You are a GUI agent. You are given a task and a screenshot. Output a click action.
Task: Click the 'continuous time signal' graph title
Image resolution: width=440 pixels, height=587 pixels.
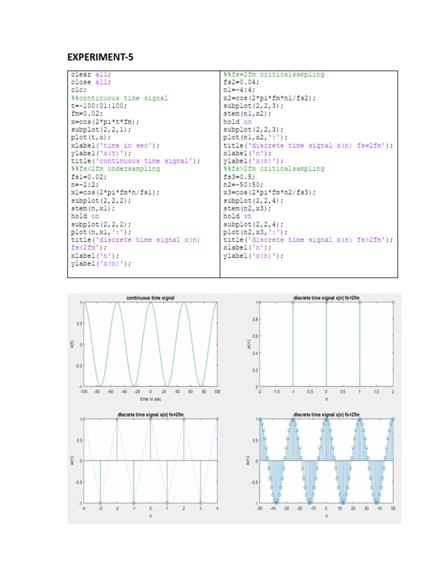point(151,298)
